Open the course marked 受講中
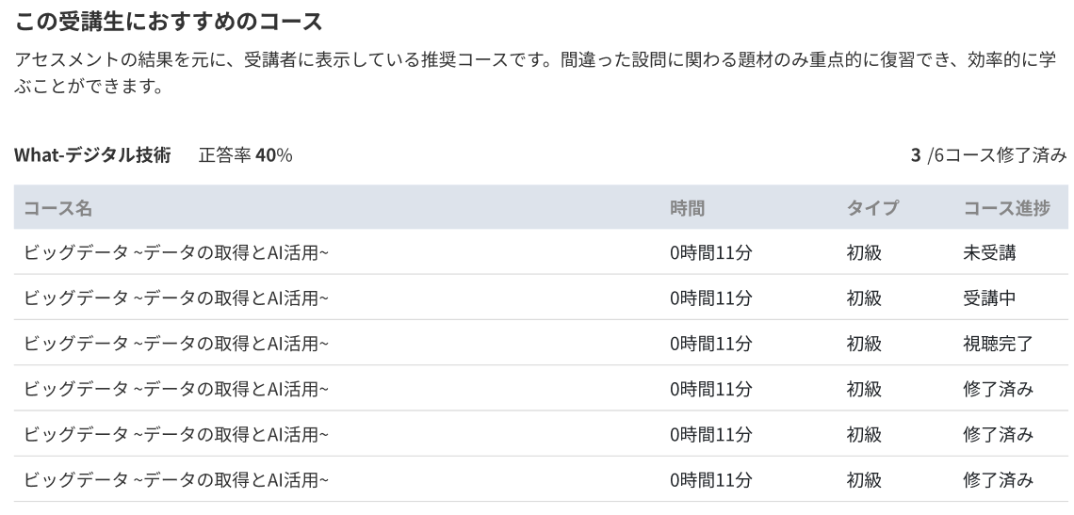 176,298
